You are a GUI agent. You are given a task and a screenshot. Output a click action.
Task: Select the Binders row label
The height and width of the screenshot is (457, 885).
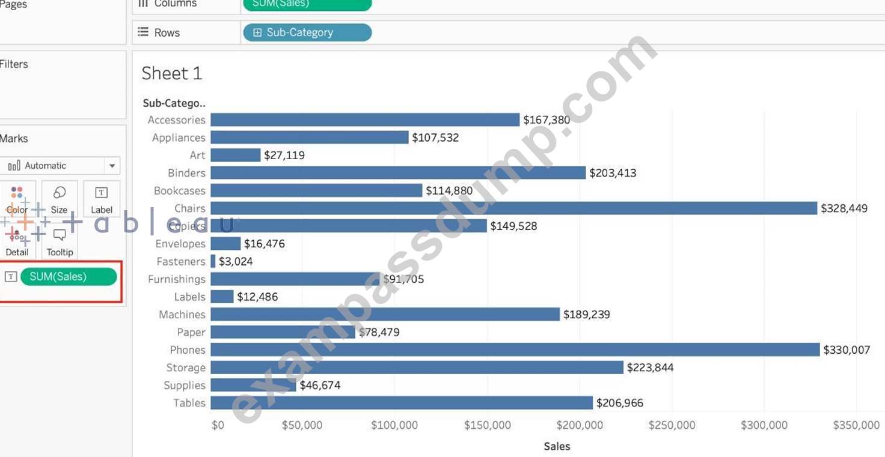pyautogui.click(x=186, y=173)
